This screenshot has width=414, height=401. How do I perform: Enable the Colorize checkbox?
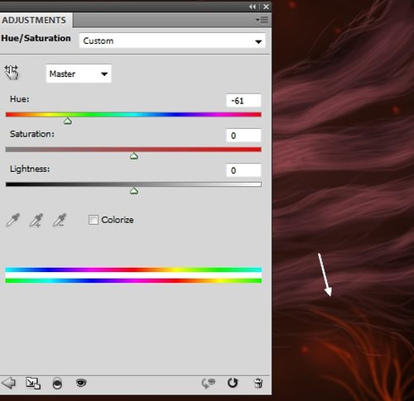point(94,220)
